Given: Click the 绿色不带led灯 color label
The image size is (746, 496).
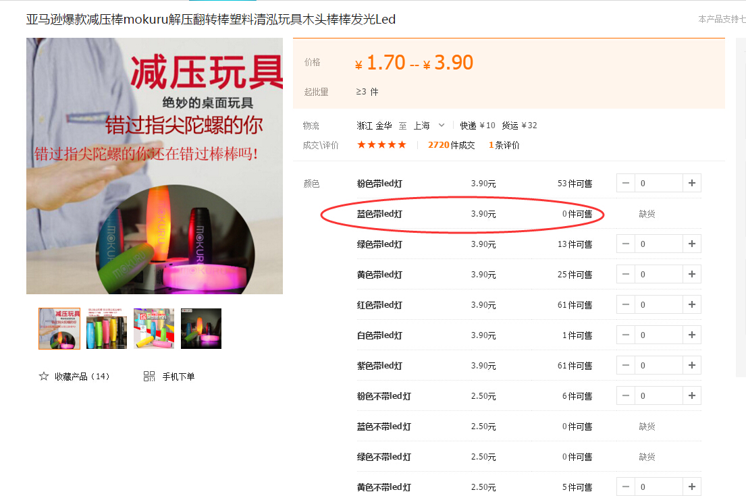Looking at the screenshot, I should (384, 458).
